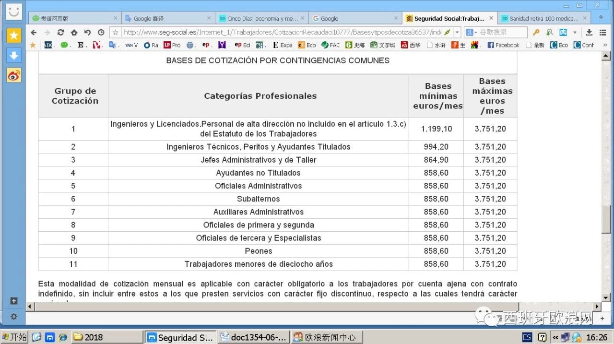Open the Facebook bookmark
This screenshot has height=344, width=614.
(x=503, y=45)
